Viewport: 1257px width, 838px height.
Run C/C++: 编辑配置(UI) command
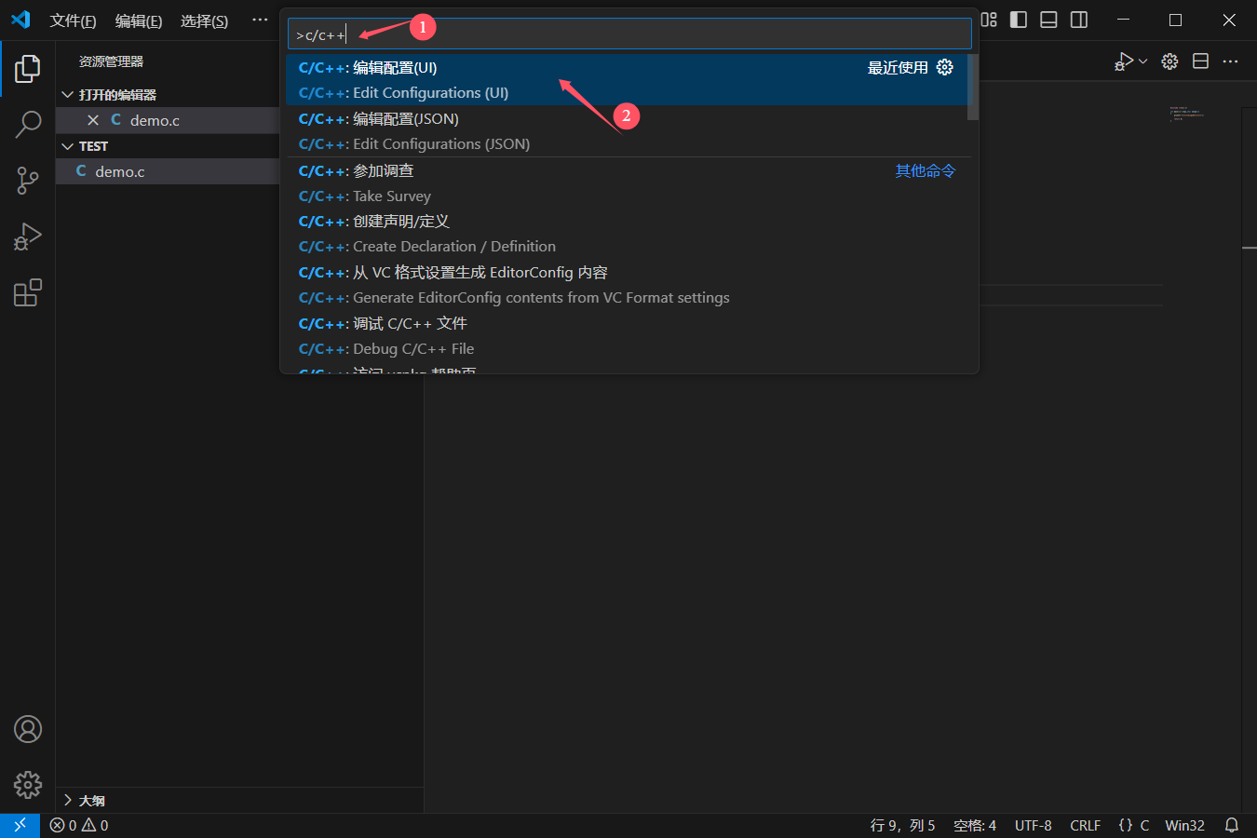[x=626, y=79]
